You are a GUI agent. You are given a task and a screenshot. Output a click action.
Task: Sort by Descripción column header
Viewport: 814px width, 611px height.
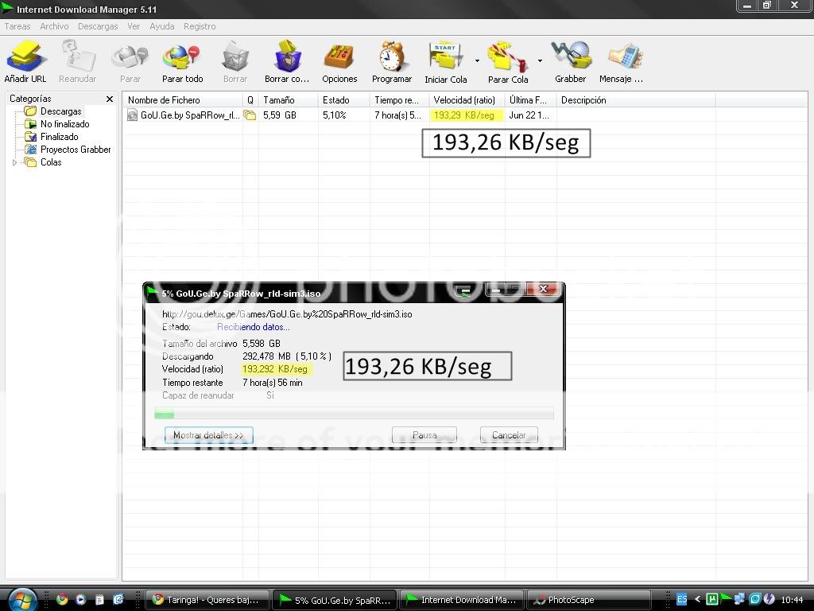pyautogui.click(x=636, y=99)
